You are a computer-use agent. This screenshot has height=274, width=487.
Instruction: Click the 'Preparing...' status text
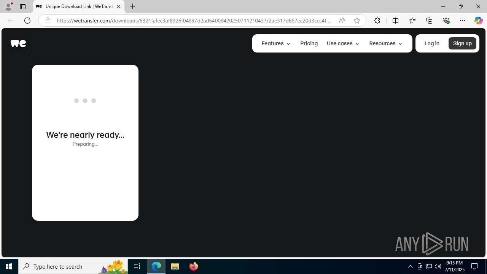[x=85, y=144]
